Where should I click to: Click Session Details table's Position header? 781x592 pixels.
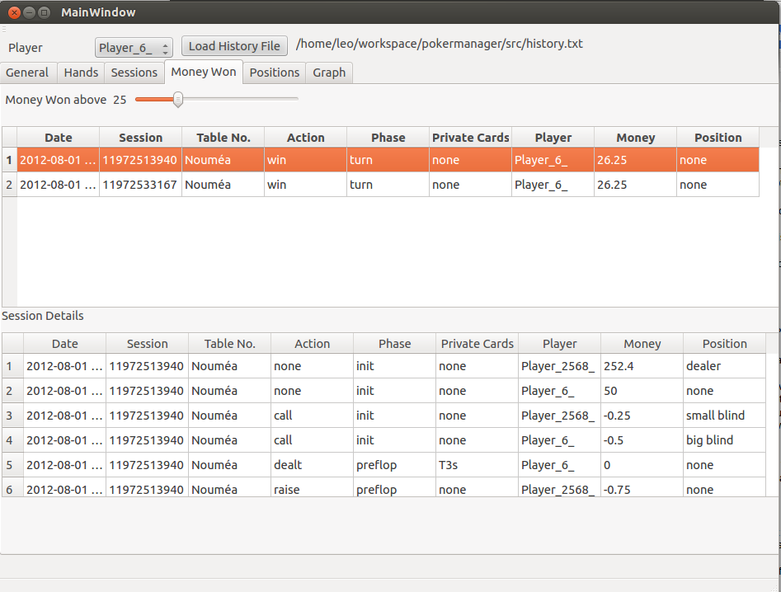[724, 344]
